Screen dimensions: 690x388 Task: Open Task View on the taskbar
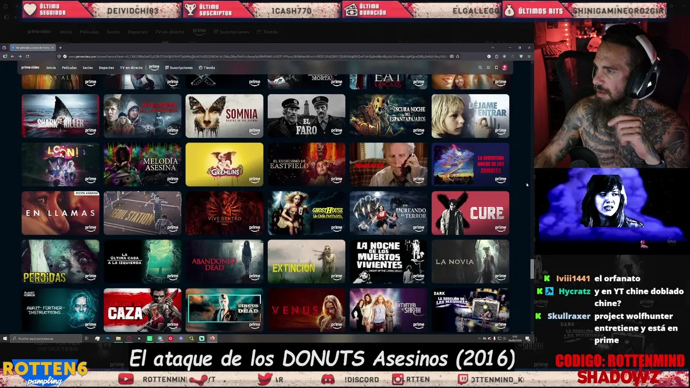[x=86, y=338]
